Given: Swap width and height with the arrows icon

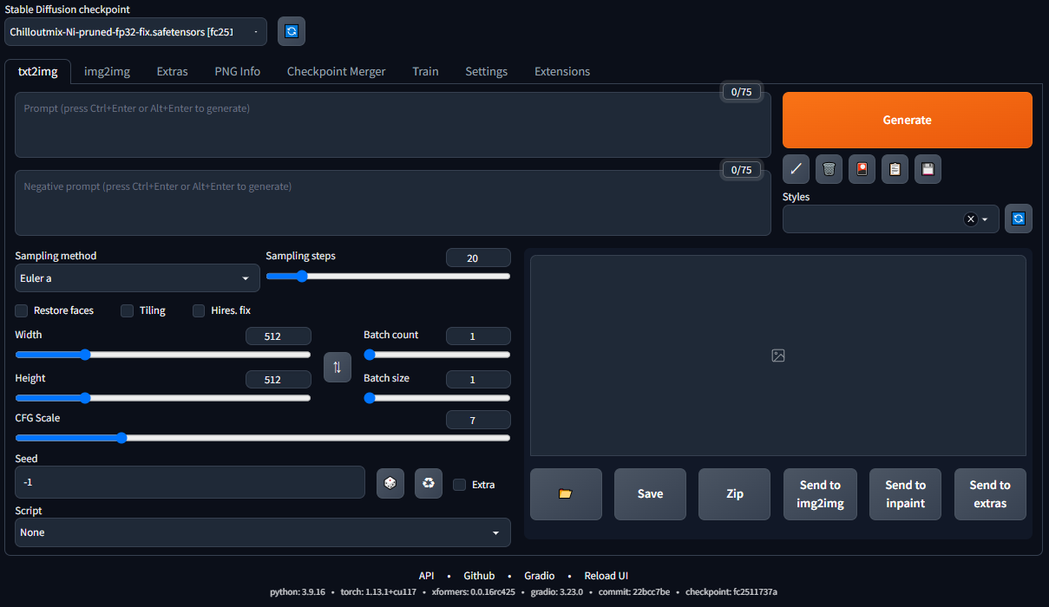Looking at the screenshot, I should pyautogui.click(x=338, y=367).
